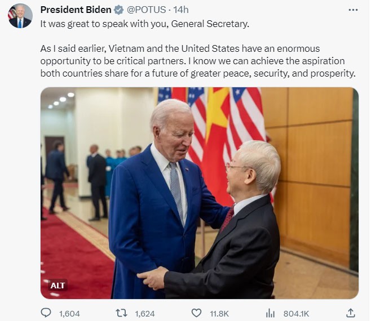Open the three-dot more options menu

pyautogui.click(x=353, y=10)
